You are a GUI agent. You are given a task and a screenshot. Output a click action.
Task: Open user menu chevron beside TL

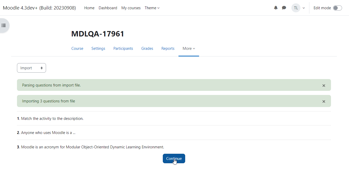(304, 8)
